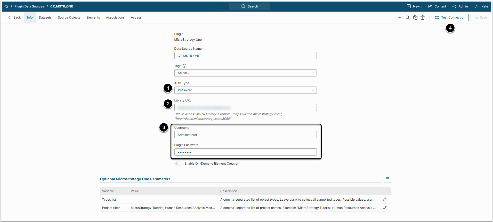Expand the Auth Type dropdown
The image size is (493, 222).
point(245,90)
